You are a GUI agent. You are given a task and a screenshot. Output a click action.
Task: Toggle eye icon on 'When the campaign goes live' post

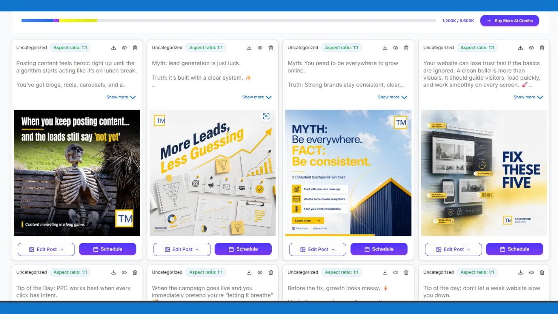(x=260, y=272)
